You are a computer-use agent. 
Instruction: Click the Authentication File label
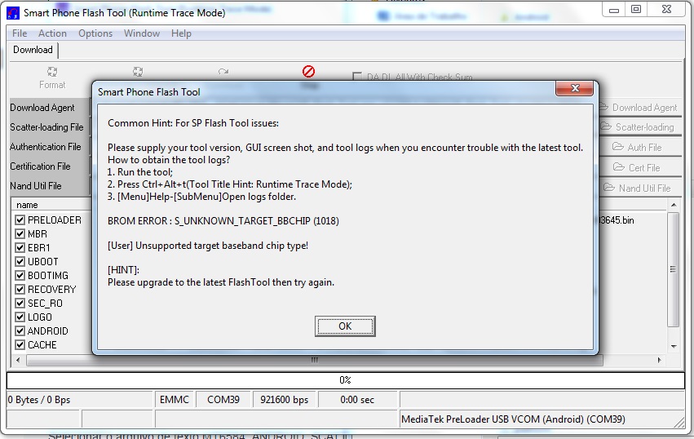point(45,147)
